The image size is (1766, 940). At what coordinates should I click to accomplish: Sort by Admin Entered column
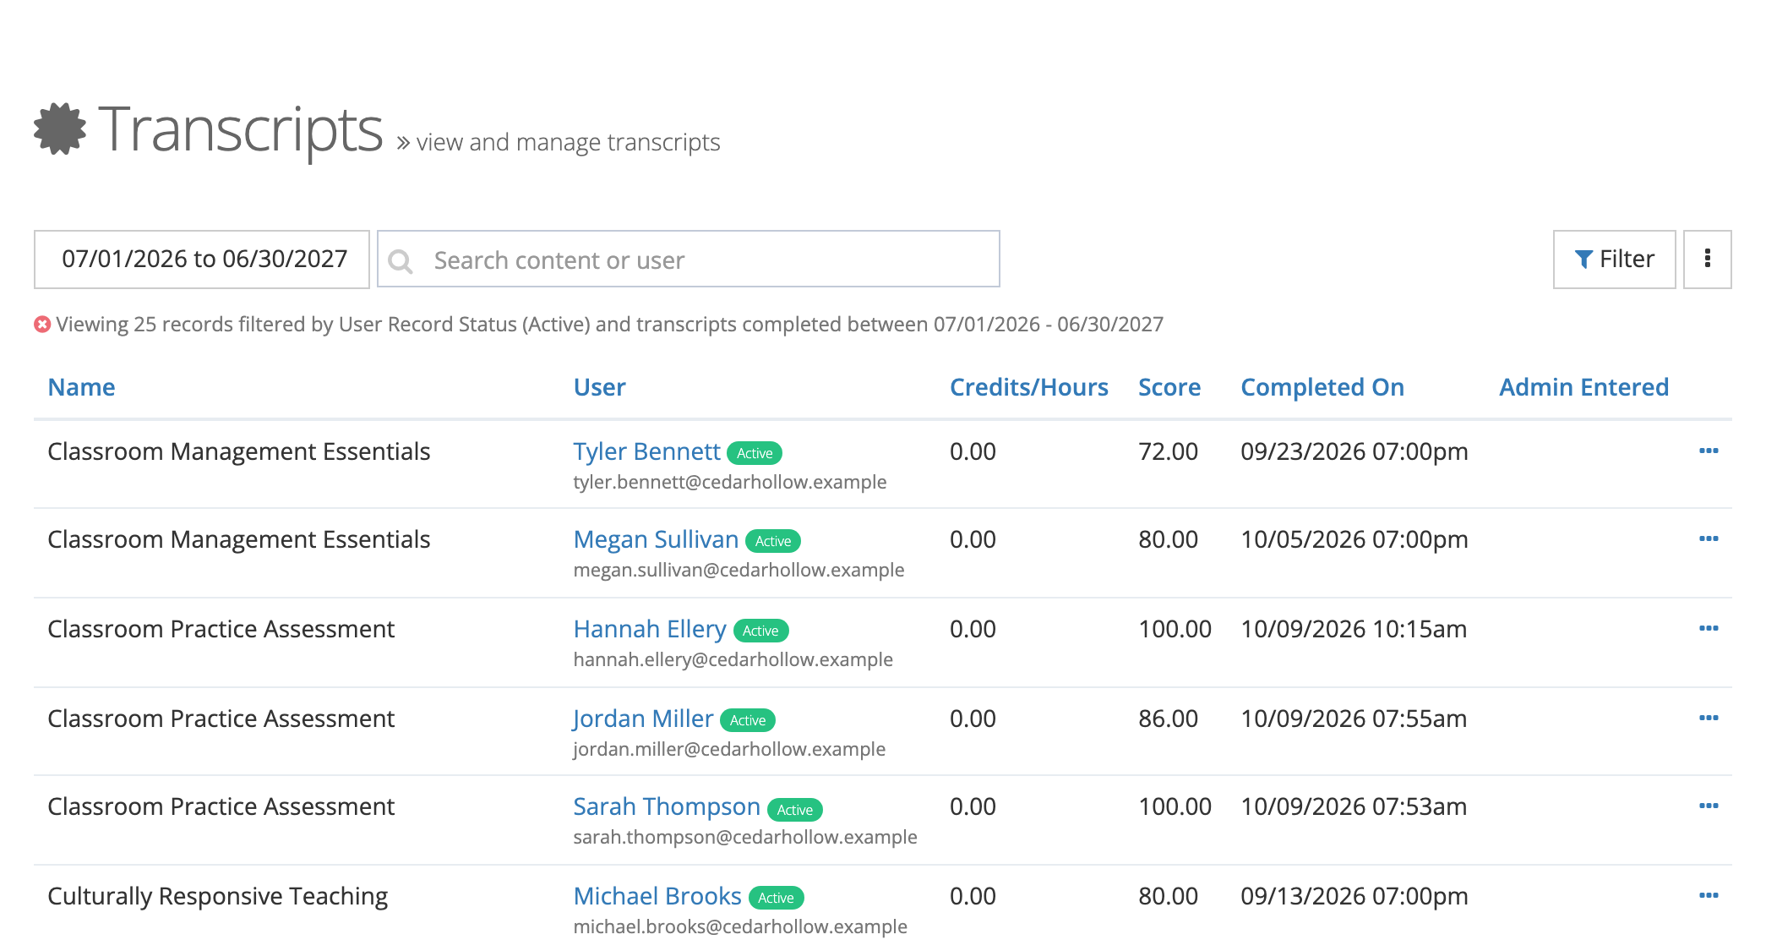(1583, 387)
